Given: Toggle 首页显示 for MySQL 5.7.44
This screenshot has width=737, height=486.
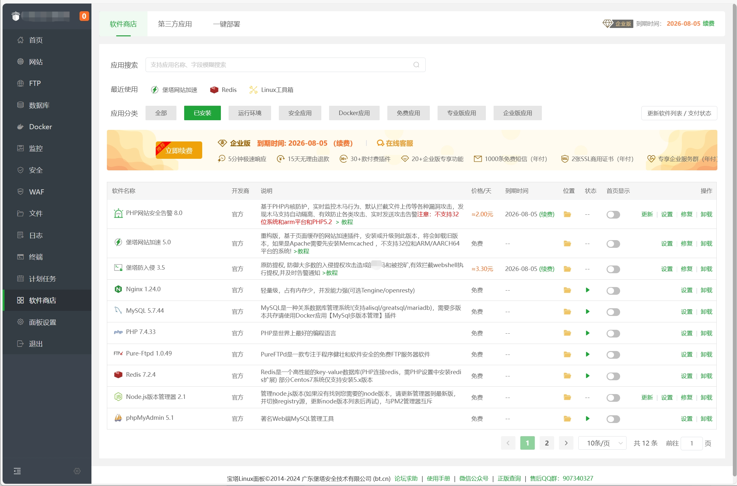Looking at the screenshot, I should [x=613, y=312].
